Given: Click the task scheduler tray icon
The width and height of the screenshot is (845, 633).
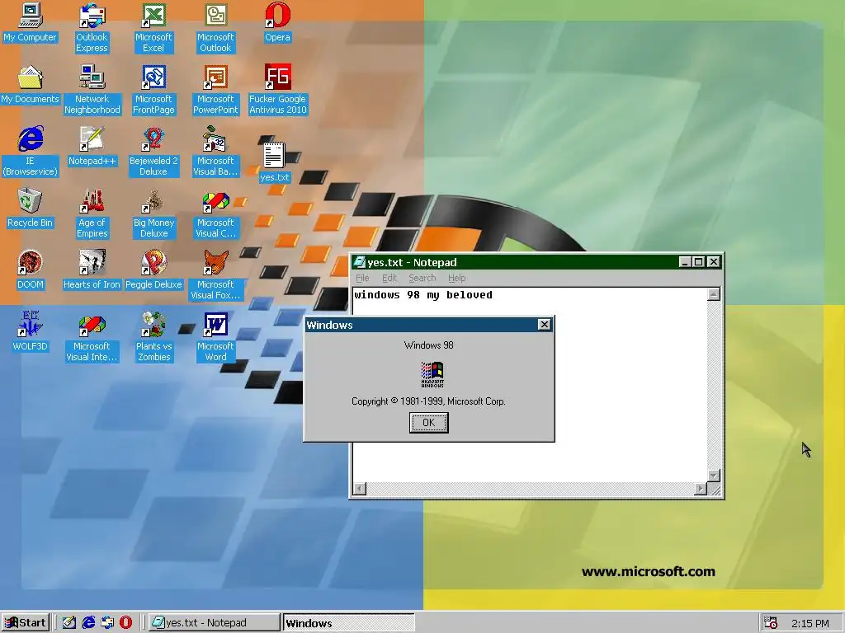Looking at the screenshot, I should (x=771, y=623).
